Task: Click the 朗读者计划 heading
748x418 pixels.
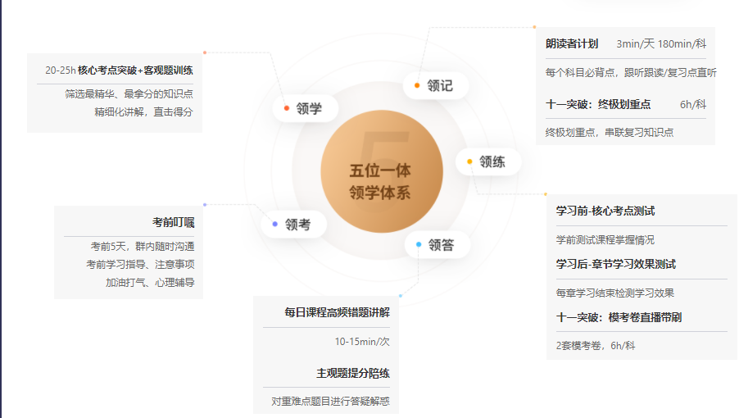Action: (572, 44)
